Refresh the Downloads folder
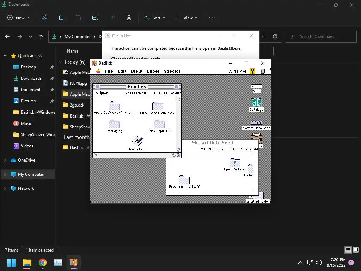This screenshot has height=271, width=361. pos(275,36)
